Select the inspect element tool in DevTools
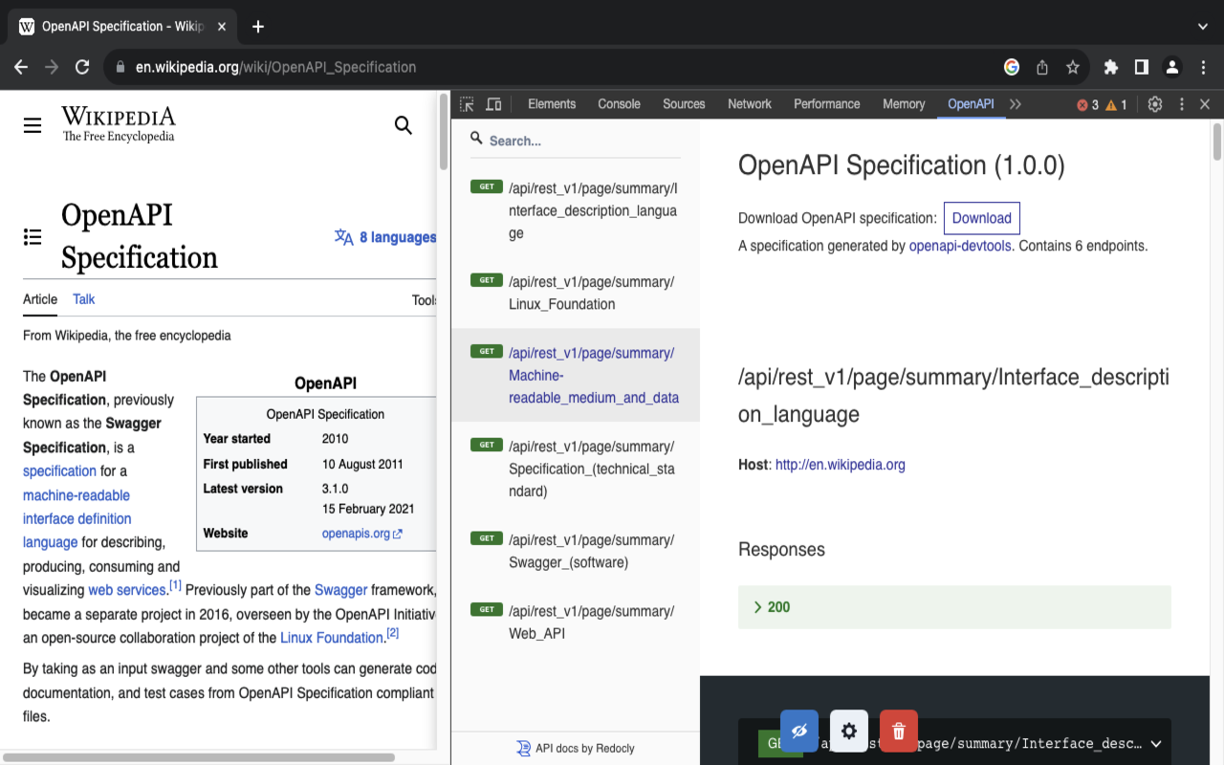Viewport: 1224px width, 765px height. coord(468,104)
